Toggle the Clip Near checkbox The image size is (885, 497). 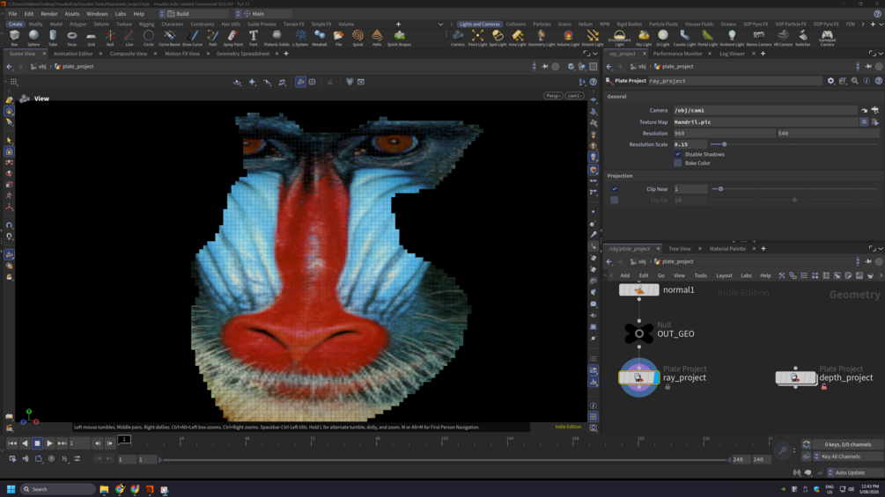tap(614, 189)
